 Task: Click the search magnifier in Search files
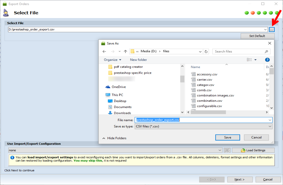click(266, 52)
